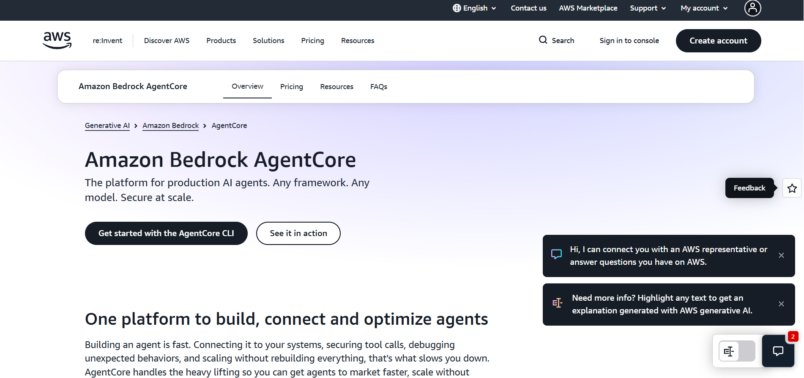Switch to the FAQs tab
This screenshot has width=804, height=378.
(379, 87)
